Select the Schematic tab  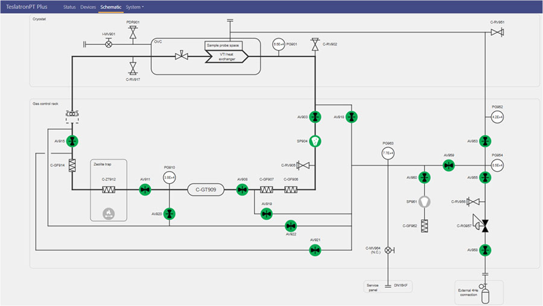click(x=110, y=7)
